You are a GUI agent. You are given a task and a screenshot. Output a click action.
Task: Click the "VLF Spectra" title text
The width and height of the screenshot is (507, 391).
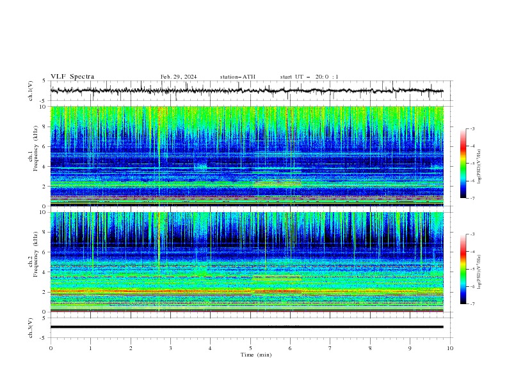click(72, 77)
